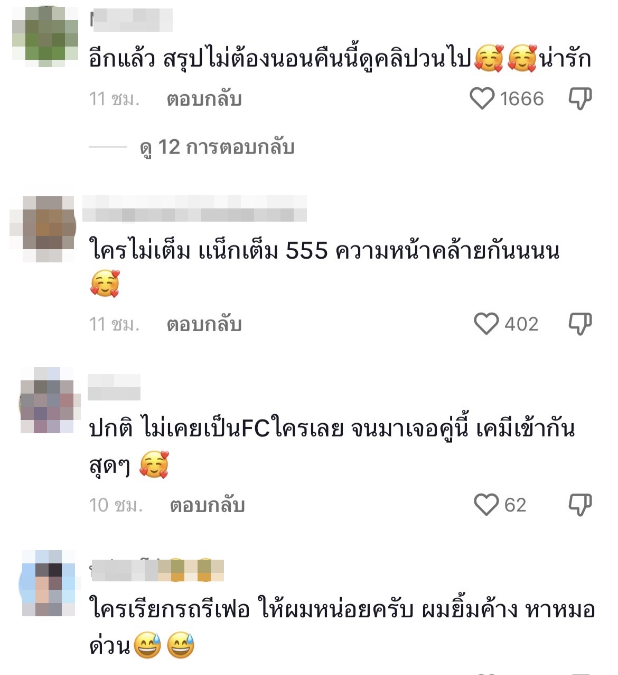Open the blurred username above the 402-like comment

click(194, 208)
